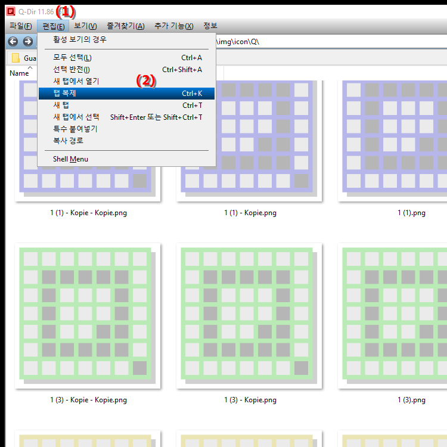Click file name label 1 (1).png
Image resolution: width=447 pixels, height=447 pixels.
[x=411, y=213]
